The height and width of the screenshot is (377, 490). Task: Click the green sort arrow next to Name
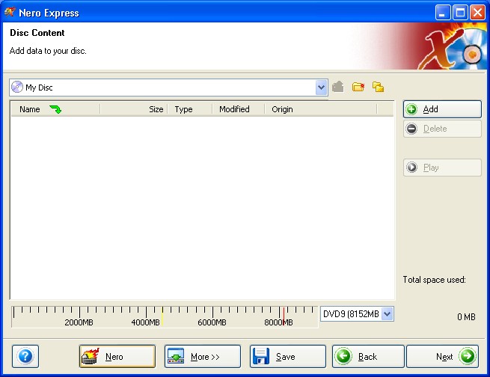55,109
